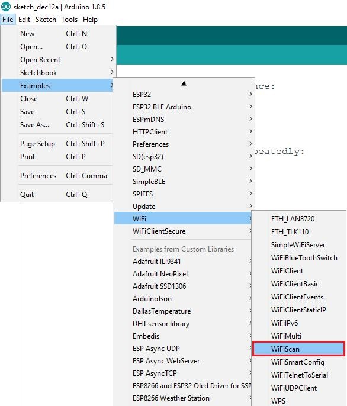Screen dimensions: 347x406
Task: Expand Adafruit NeoPixel examples
Action: pyautogui.click(x=183, y=273)
